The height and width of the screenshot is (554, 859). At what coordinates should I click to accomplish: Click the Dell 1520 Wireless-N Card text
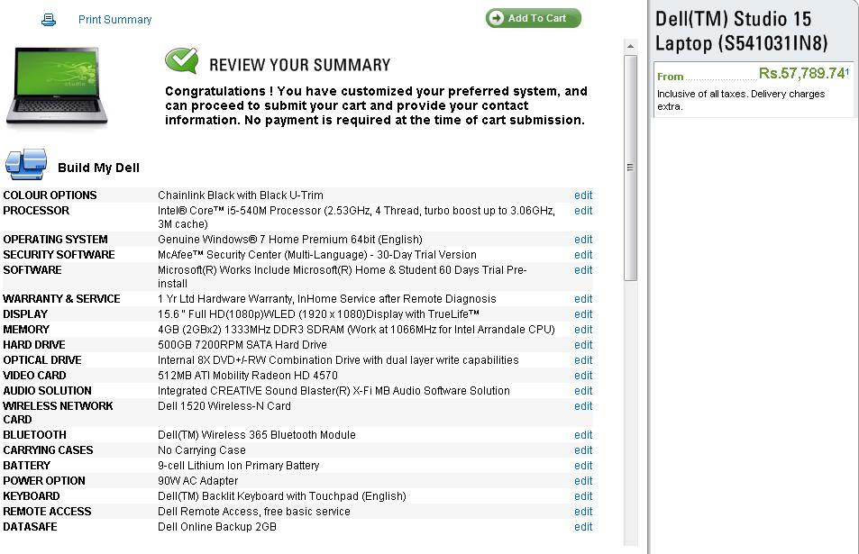pyautogui.click(x=224, y=407)
